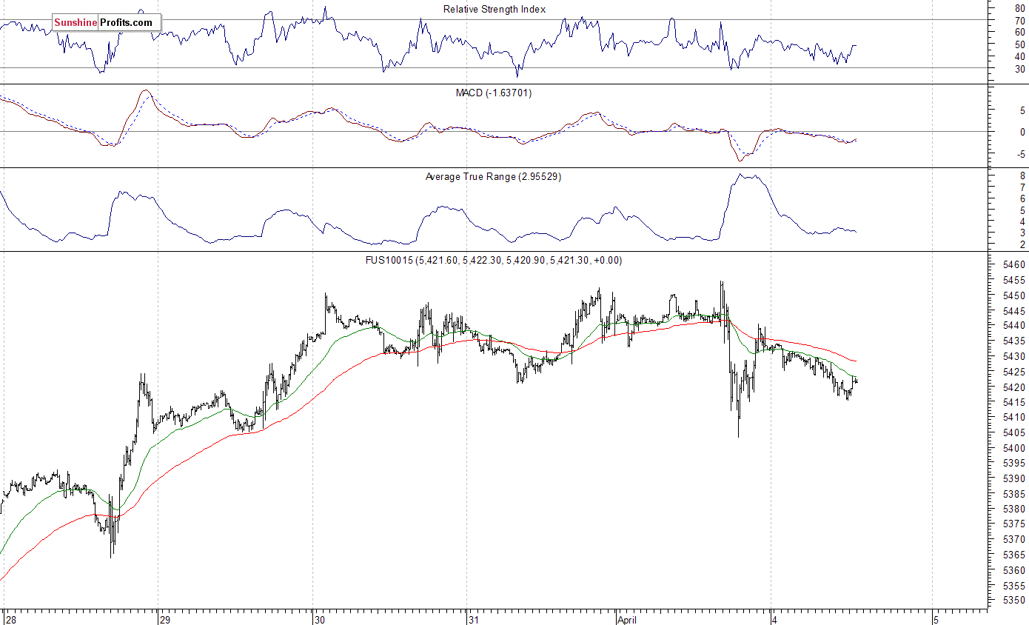Viewport: 1029px width, 625px height.
Task: Click the 5460 price axis value
Action: pyautogui.click(x=1016, y=264)
